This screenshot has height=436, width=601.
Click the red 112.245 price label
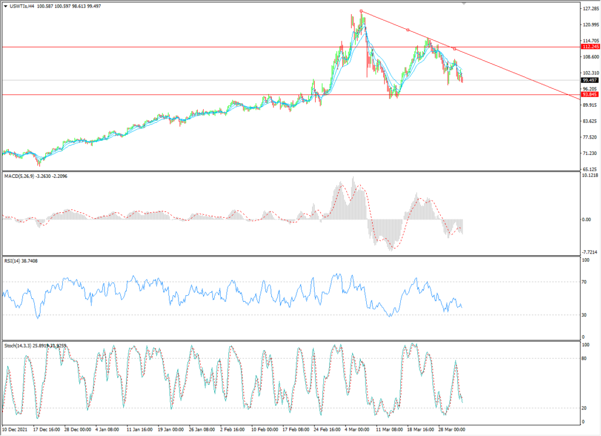[x=590, y=47]
